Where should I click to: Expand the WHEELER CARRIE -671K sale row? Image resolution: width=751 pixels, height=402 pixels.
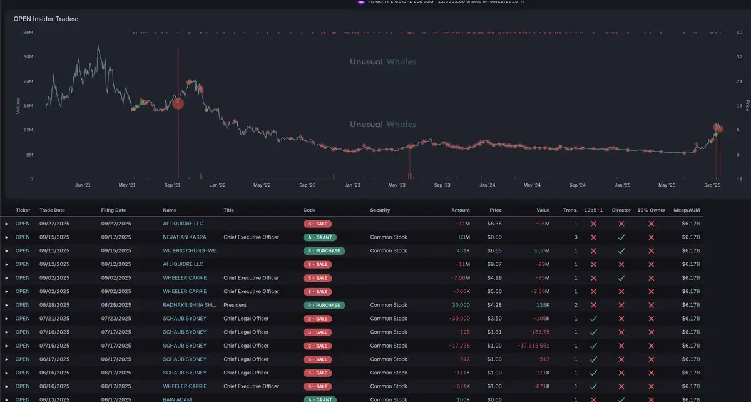coord(7,386)
